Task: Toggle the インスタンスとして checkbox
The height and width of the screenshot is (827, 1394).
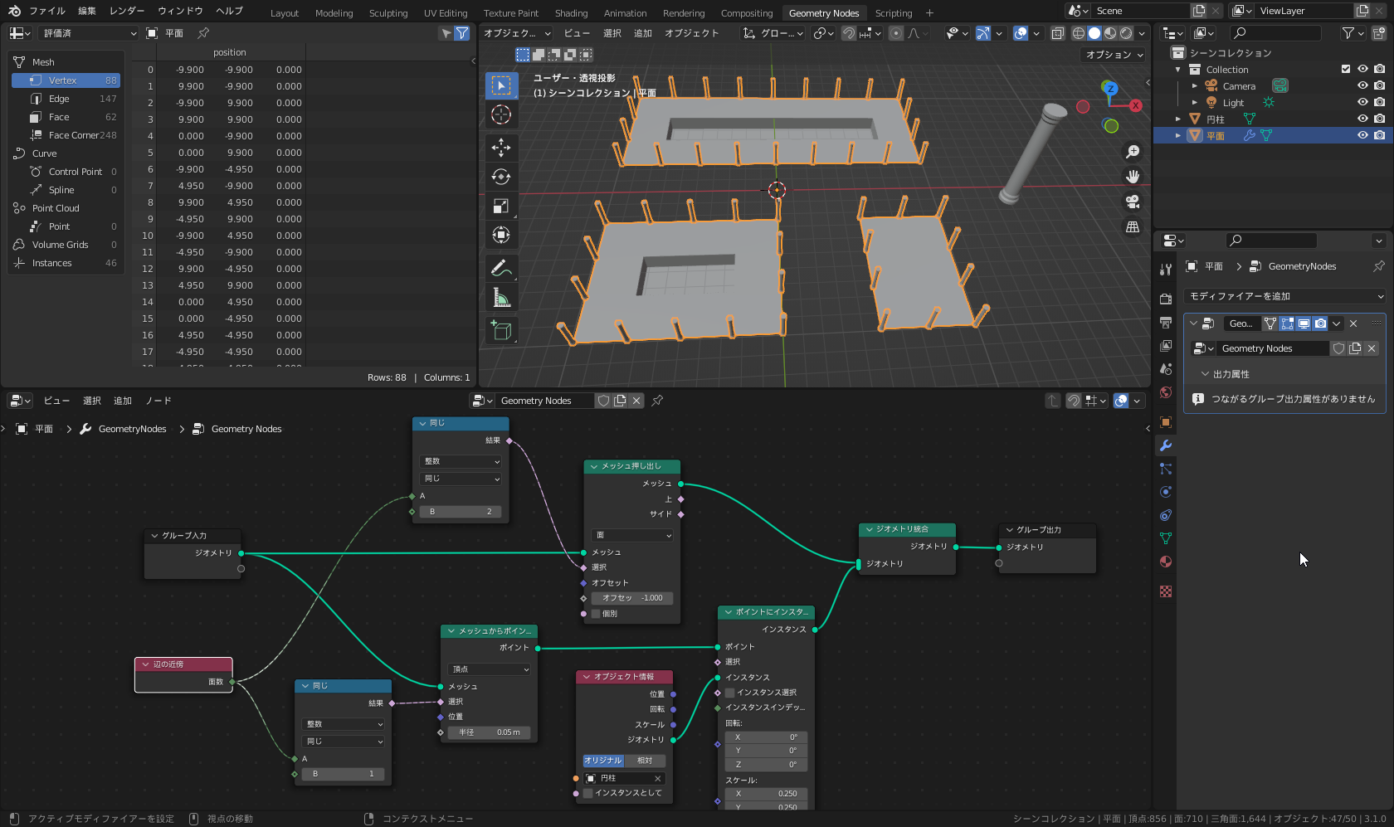Action: tap(588, 793)
